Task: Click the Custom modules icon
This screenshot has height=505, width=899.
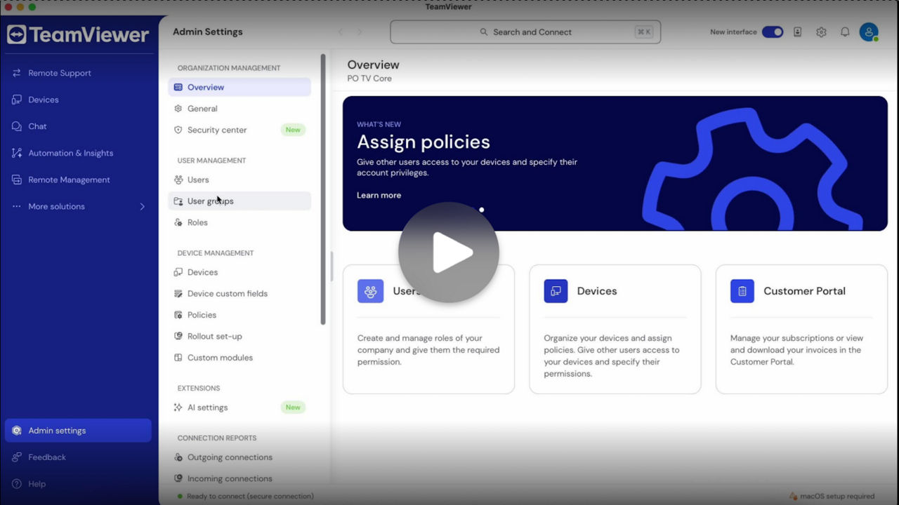Action: [x=178, y=358]
